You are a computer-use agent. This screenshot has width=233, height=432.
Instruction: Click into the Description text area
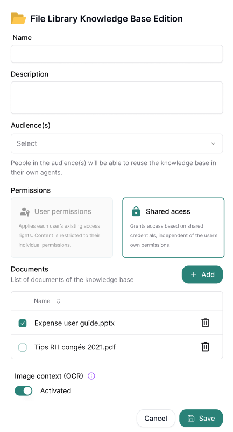117,98
